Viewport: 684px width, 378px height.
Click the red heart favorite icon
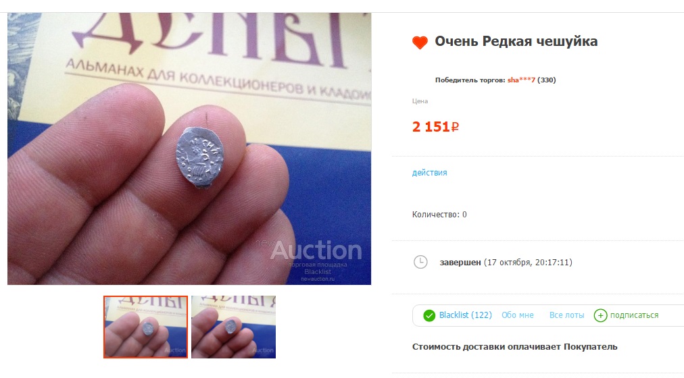(420, 43)
